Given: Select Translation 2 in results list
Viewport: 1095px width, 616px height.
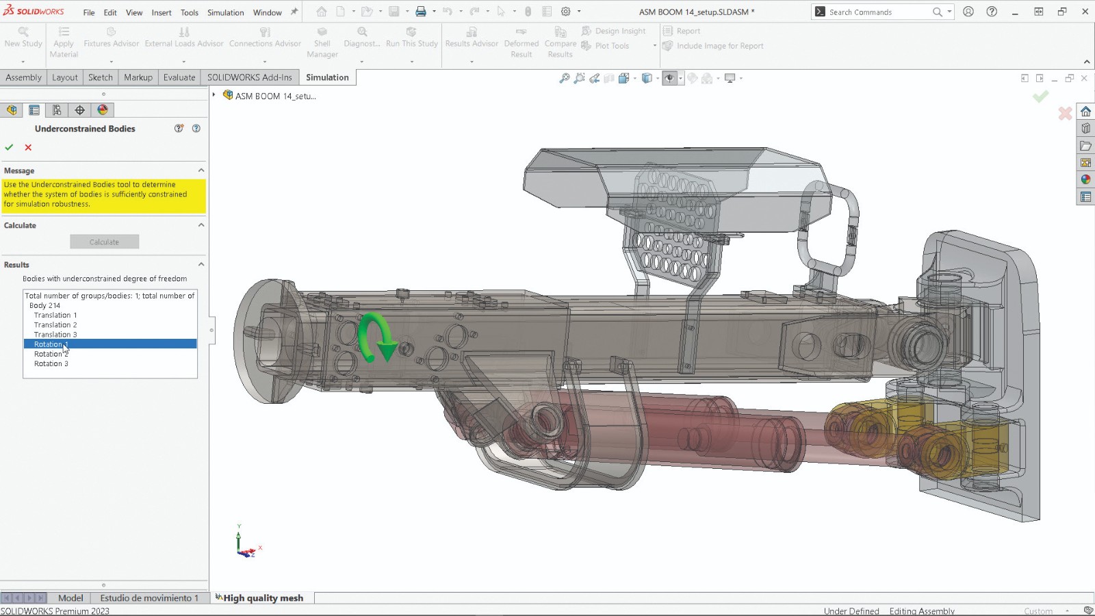Looking at the screenshot, I should click(x=55, y=325).
